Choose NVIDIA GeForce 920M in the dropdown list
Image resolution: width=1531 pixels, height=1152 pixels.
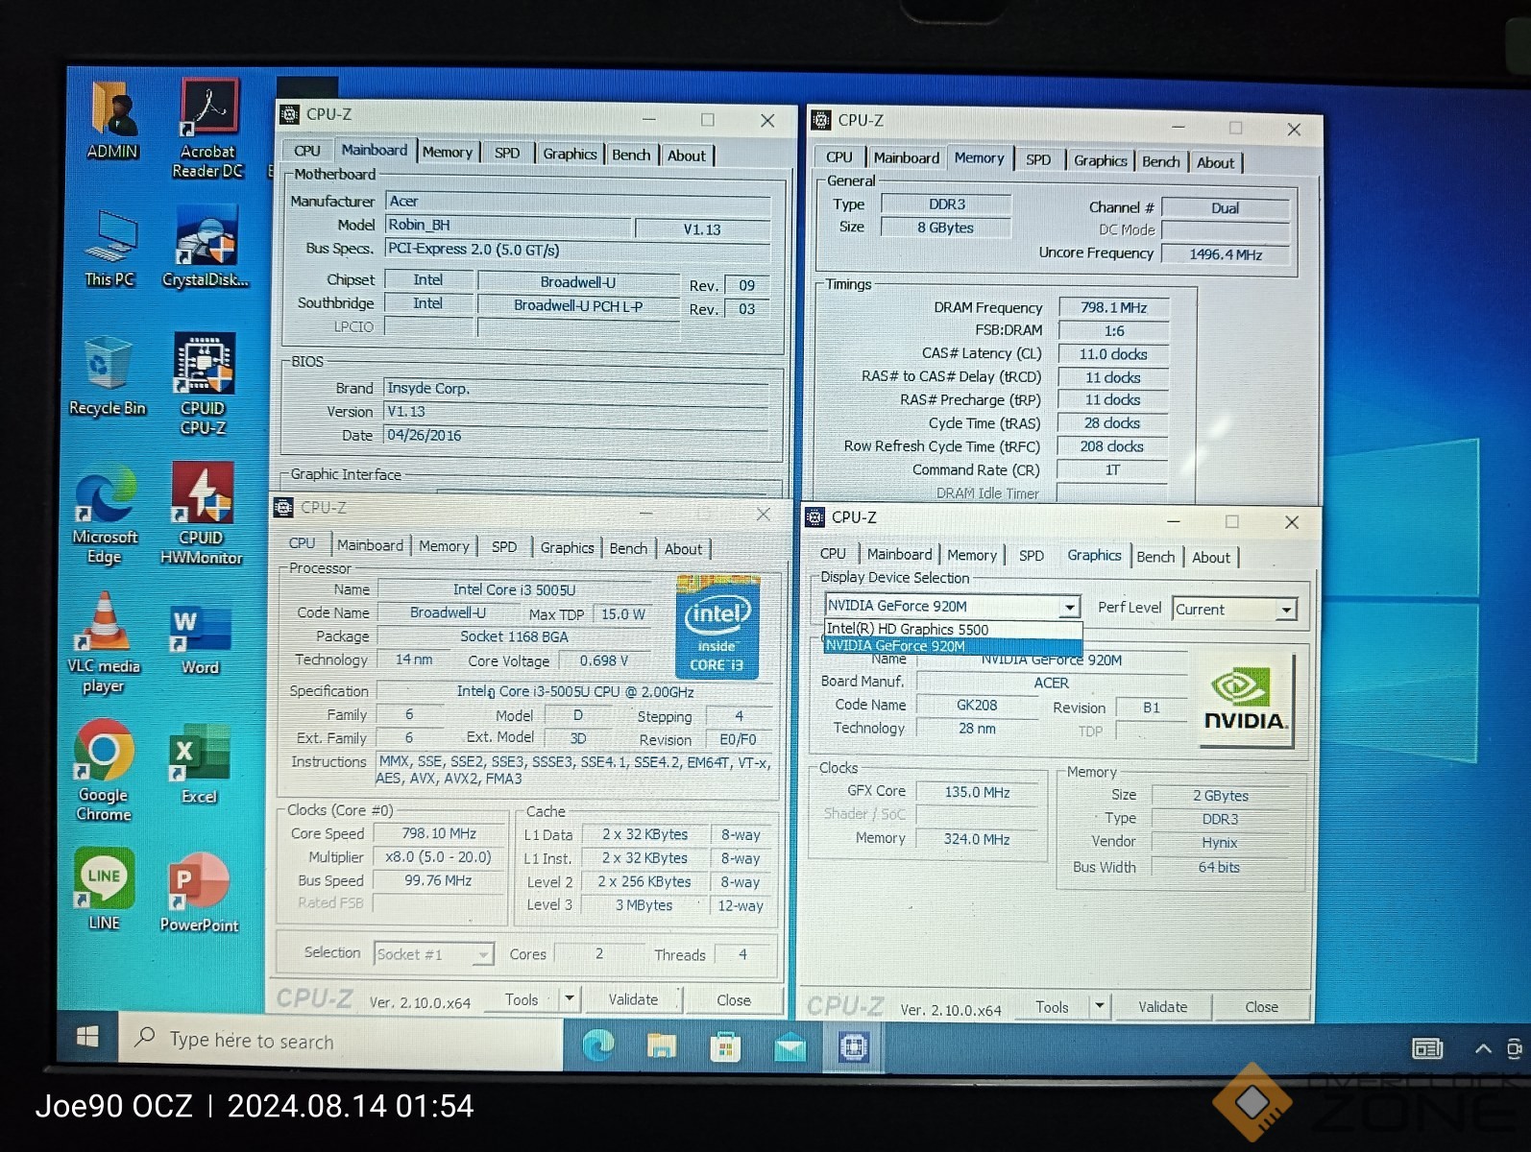(953, 646)
